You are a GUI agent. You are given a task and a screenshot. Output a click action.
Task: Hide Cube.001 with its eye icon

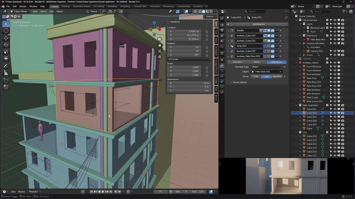pyautogui.click(x=335, y=109)
